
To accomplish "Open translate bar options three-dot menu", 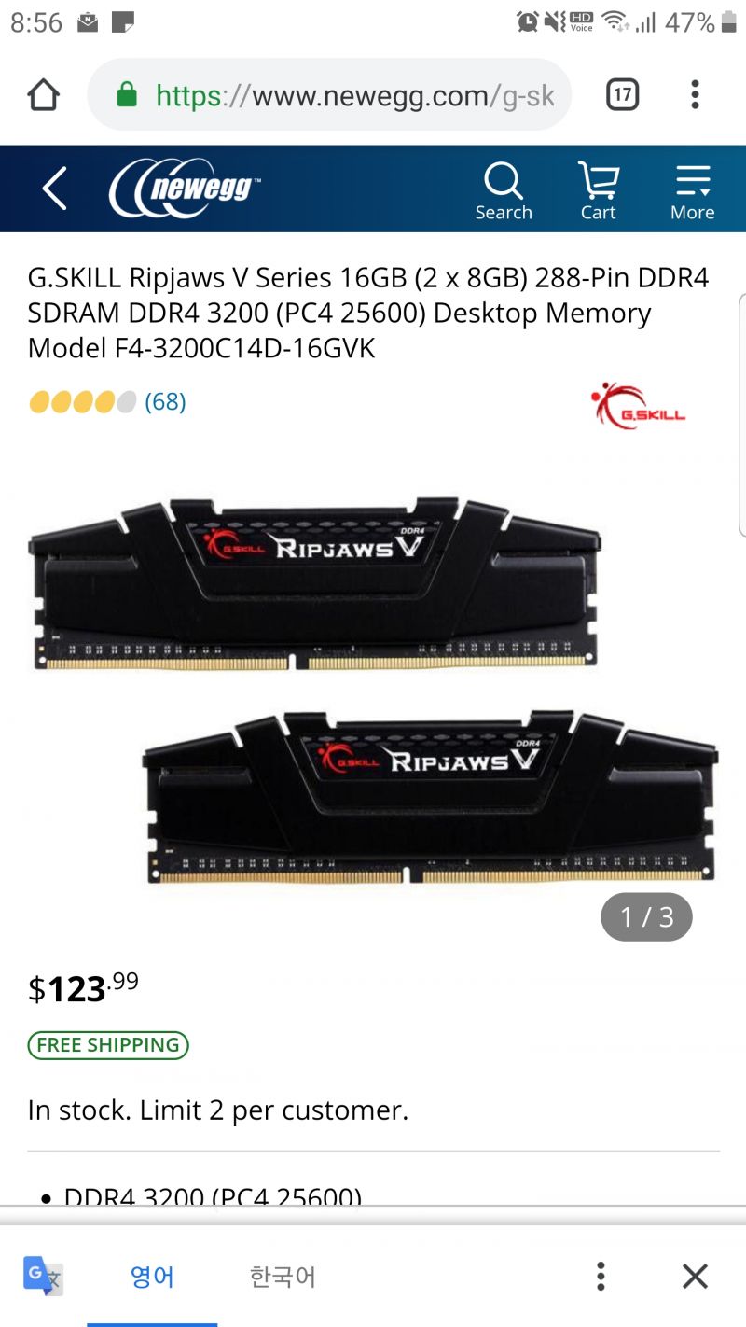I will click(601, 1276).
